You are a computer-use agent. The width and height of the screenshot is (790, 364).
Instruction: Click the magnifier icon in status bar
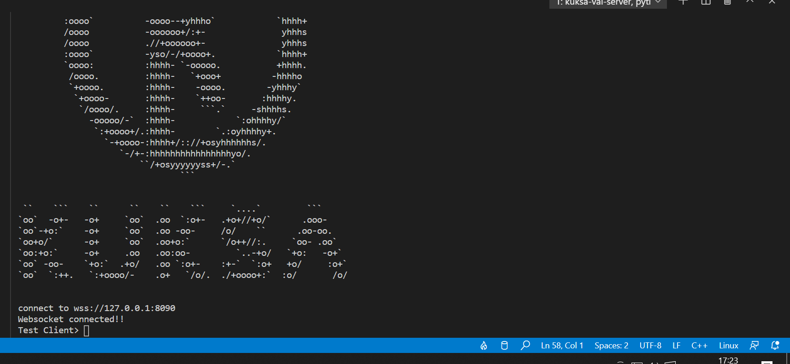tap(525, 346)
